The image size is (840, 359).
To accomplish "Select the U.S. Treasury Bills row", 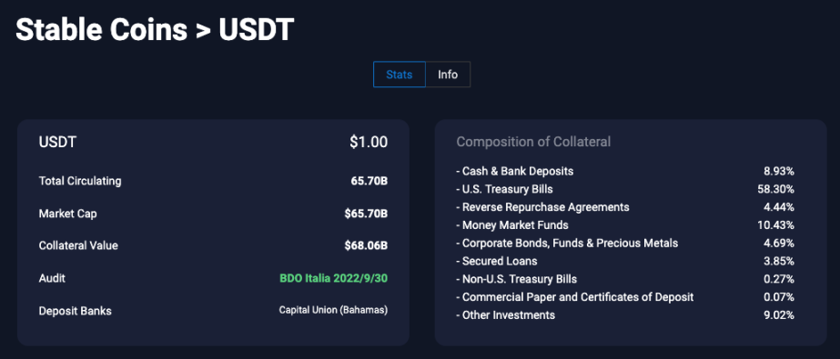I will (625, 189).
